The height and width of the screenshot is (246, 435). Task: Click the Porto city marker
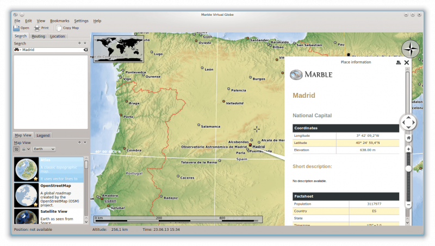121,115
